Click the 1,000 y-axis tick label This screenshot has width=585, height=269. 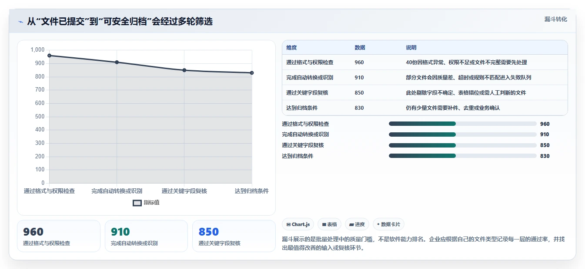click(37, 50)
